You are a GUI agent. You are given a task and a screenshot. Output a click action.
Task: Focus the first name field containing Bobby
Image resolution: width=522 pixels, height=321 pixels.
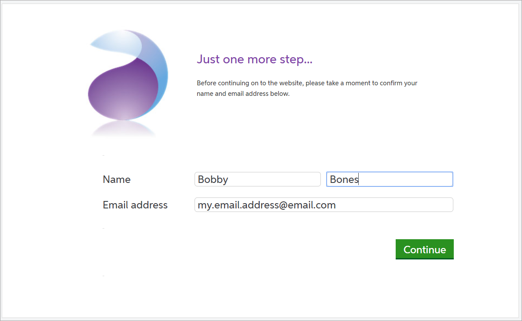pos(257,179)
